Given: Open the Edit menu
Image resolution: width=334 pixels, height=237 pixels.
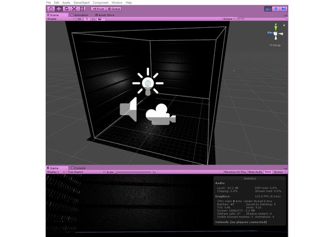Looking at the screenshot, I should click(x=56, y=2).
